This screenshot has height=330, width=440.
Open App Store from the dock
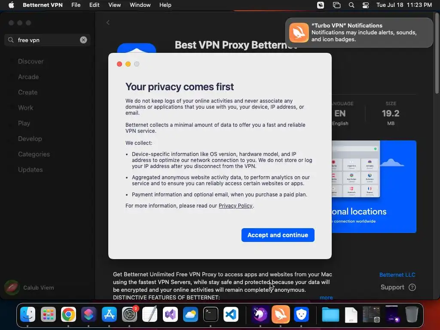click(109, 314)
